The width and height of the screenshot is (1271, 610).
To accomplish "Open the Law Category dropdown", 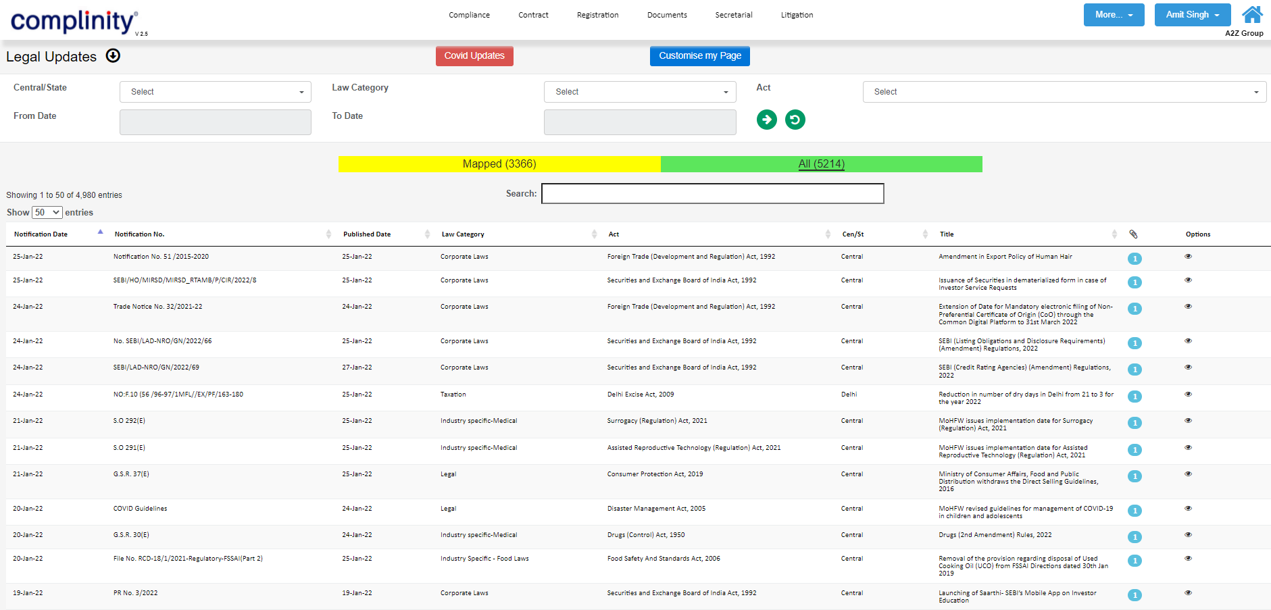I will (x=639, y=91).
